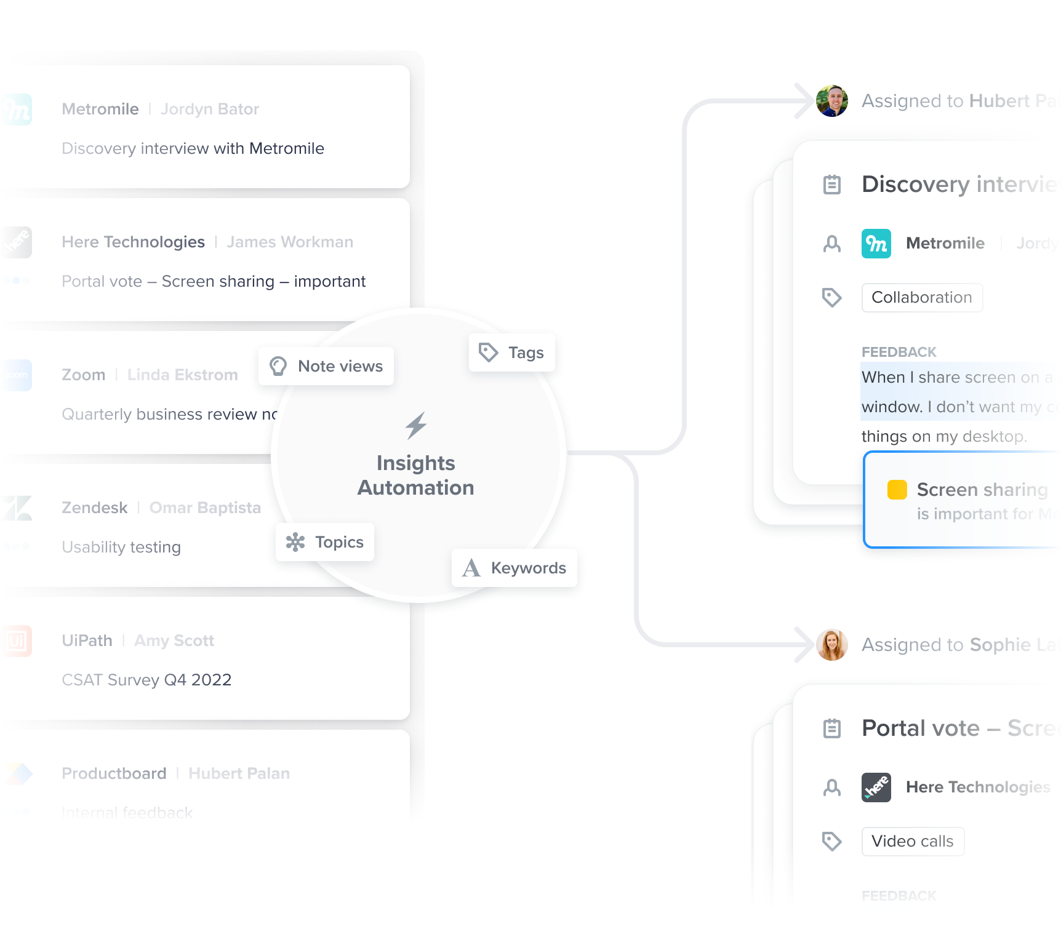Click the Topics cluster icon
Viewport: 1061px width, 945px height.
pyautogui.click(x=295, y=542)
